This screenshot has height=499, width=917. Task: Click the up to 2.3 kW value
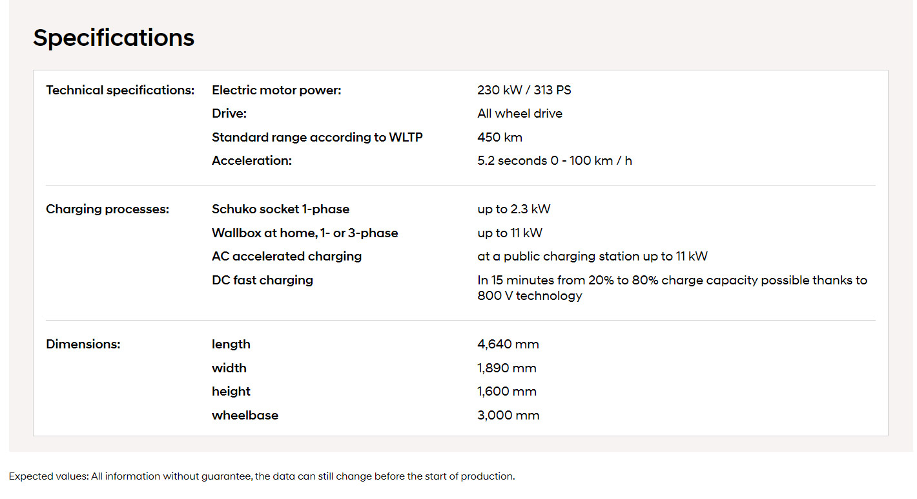(x=513, y=209)
